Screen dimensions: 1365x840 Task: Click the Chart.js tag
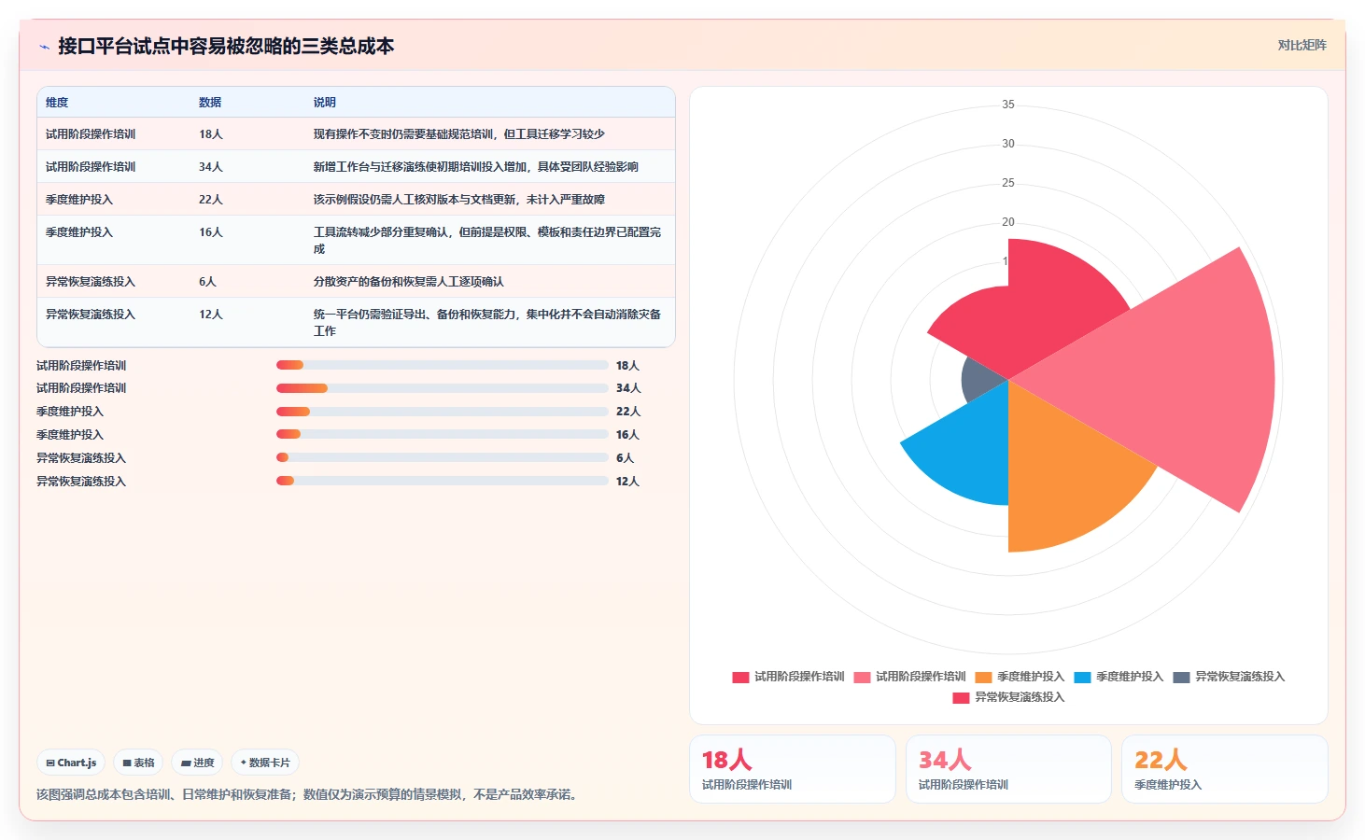click(x=71, y=763)
